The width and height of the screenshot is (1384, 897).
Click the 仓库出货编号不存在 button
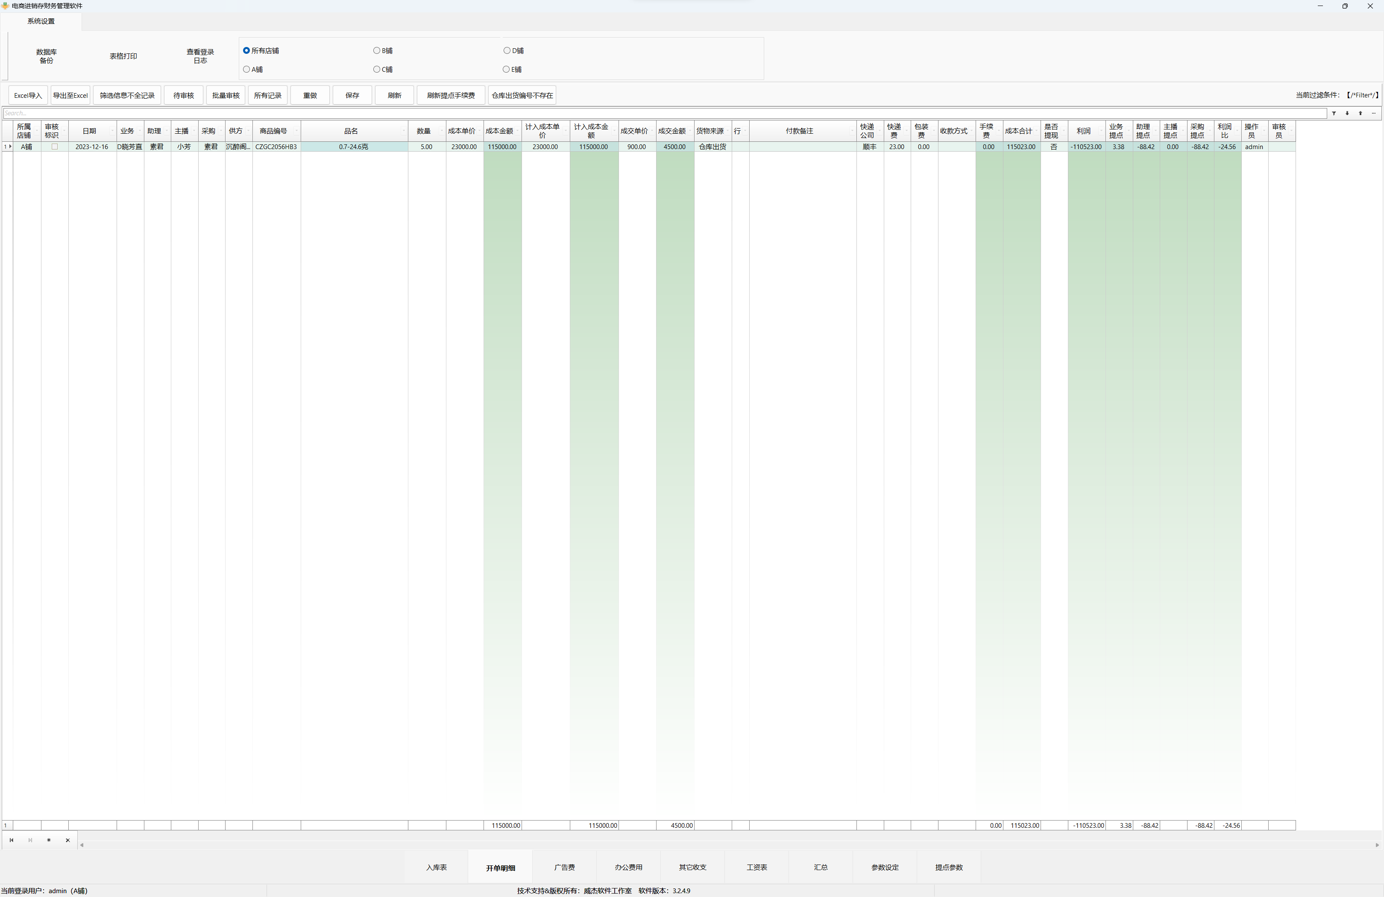click(522, 95)
